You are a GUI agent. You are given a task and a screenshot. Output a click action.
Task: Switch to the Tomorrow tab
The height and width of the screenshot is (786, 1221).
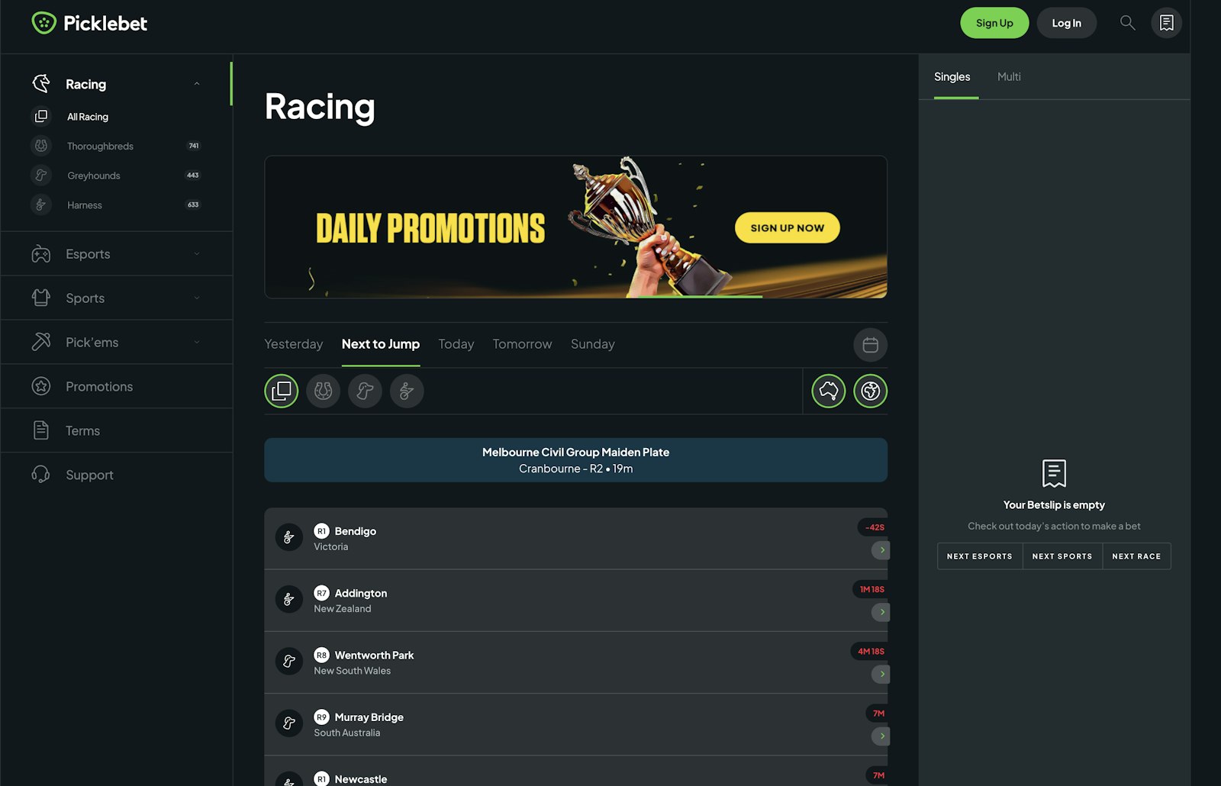tap(522, 344)
